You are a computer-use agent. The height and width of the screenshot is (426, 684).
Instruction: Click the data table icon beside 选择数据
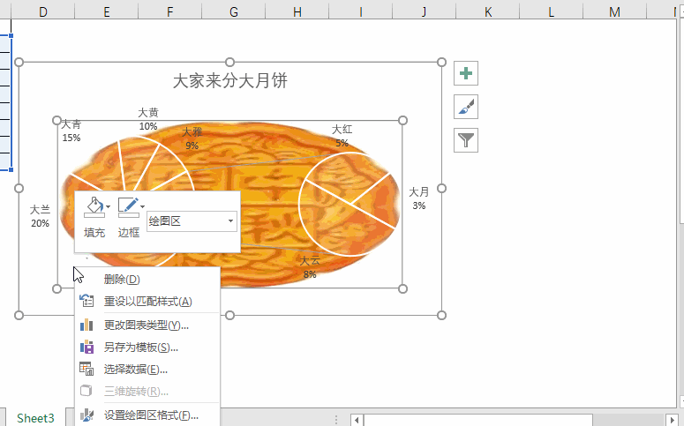pos(86,369)
